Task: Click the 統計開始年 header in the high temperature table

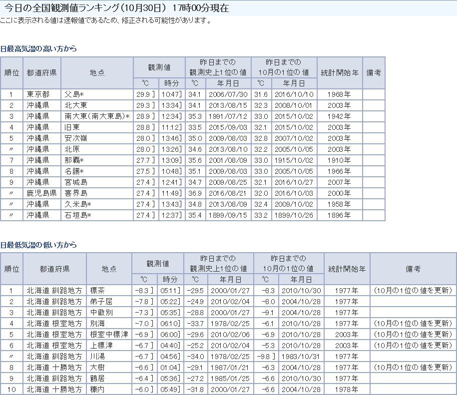Action: 340,72
